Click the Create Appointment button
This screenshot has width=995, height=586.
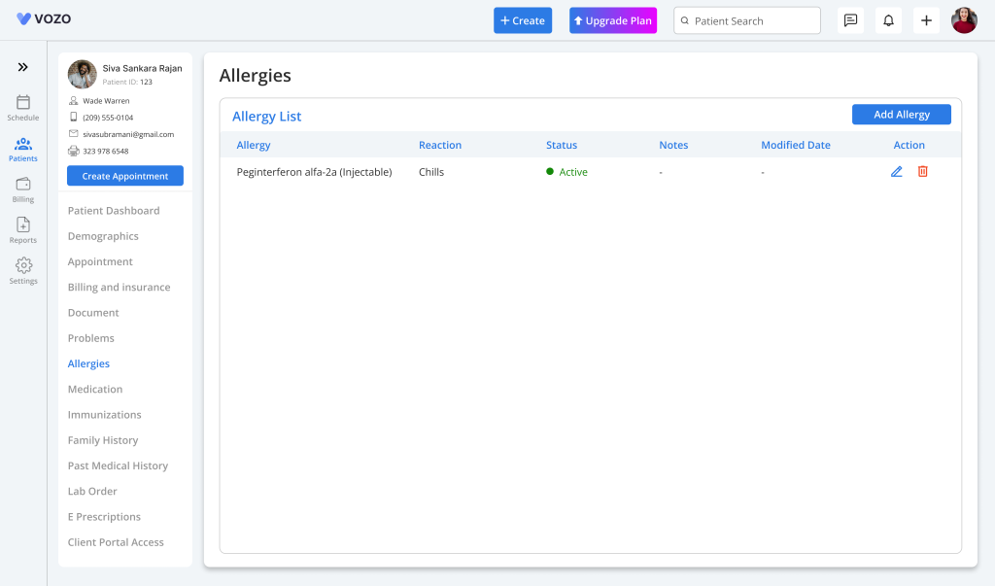(x=125, y=176)
